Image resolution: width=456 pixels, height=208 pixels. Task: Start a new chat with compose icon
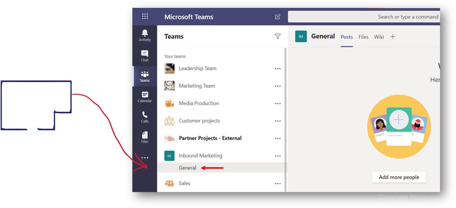[278, 17]
